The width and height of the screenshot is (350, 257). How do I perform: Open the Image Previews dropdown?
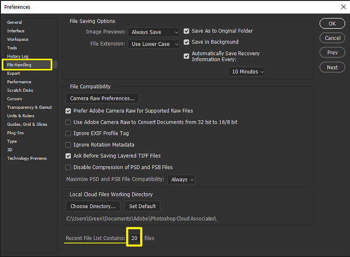tap(154, 32)
